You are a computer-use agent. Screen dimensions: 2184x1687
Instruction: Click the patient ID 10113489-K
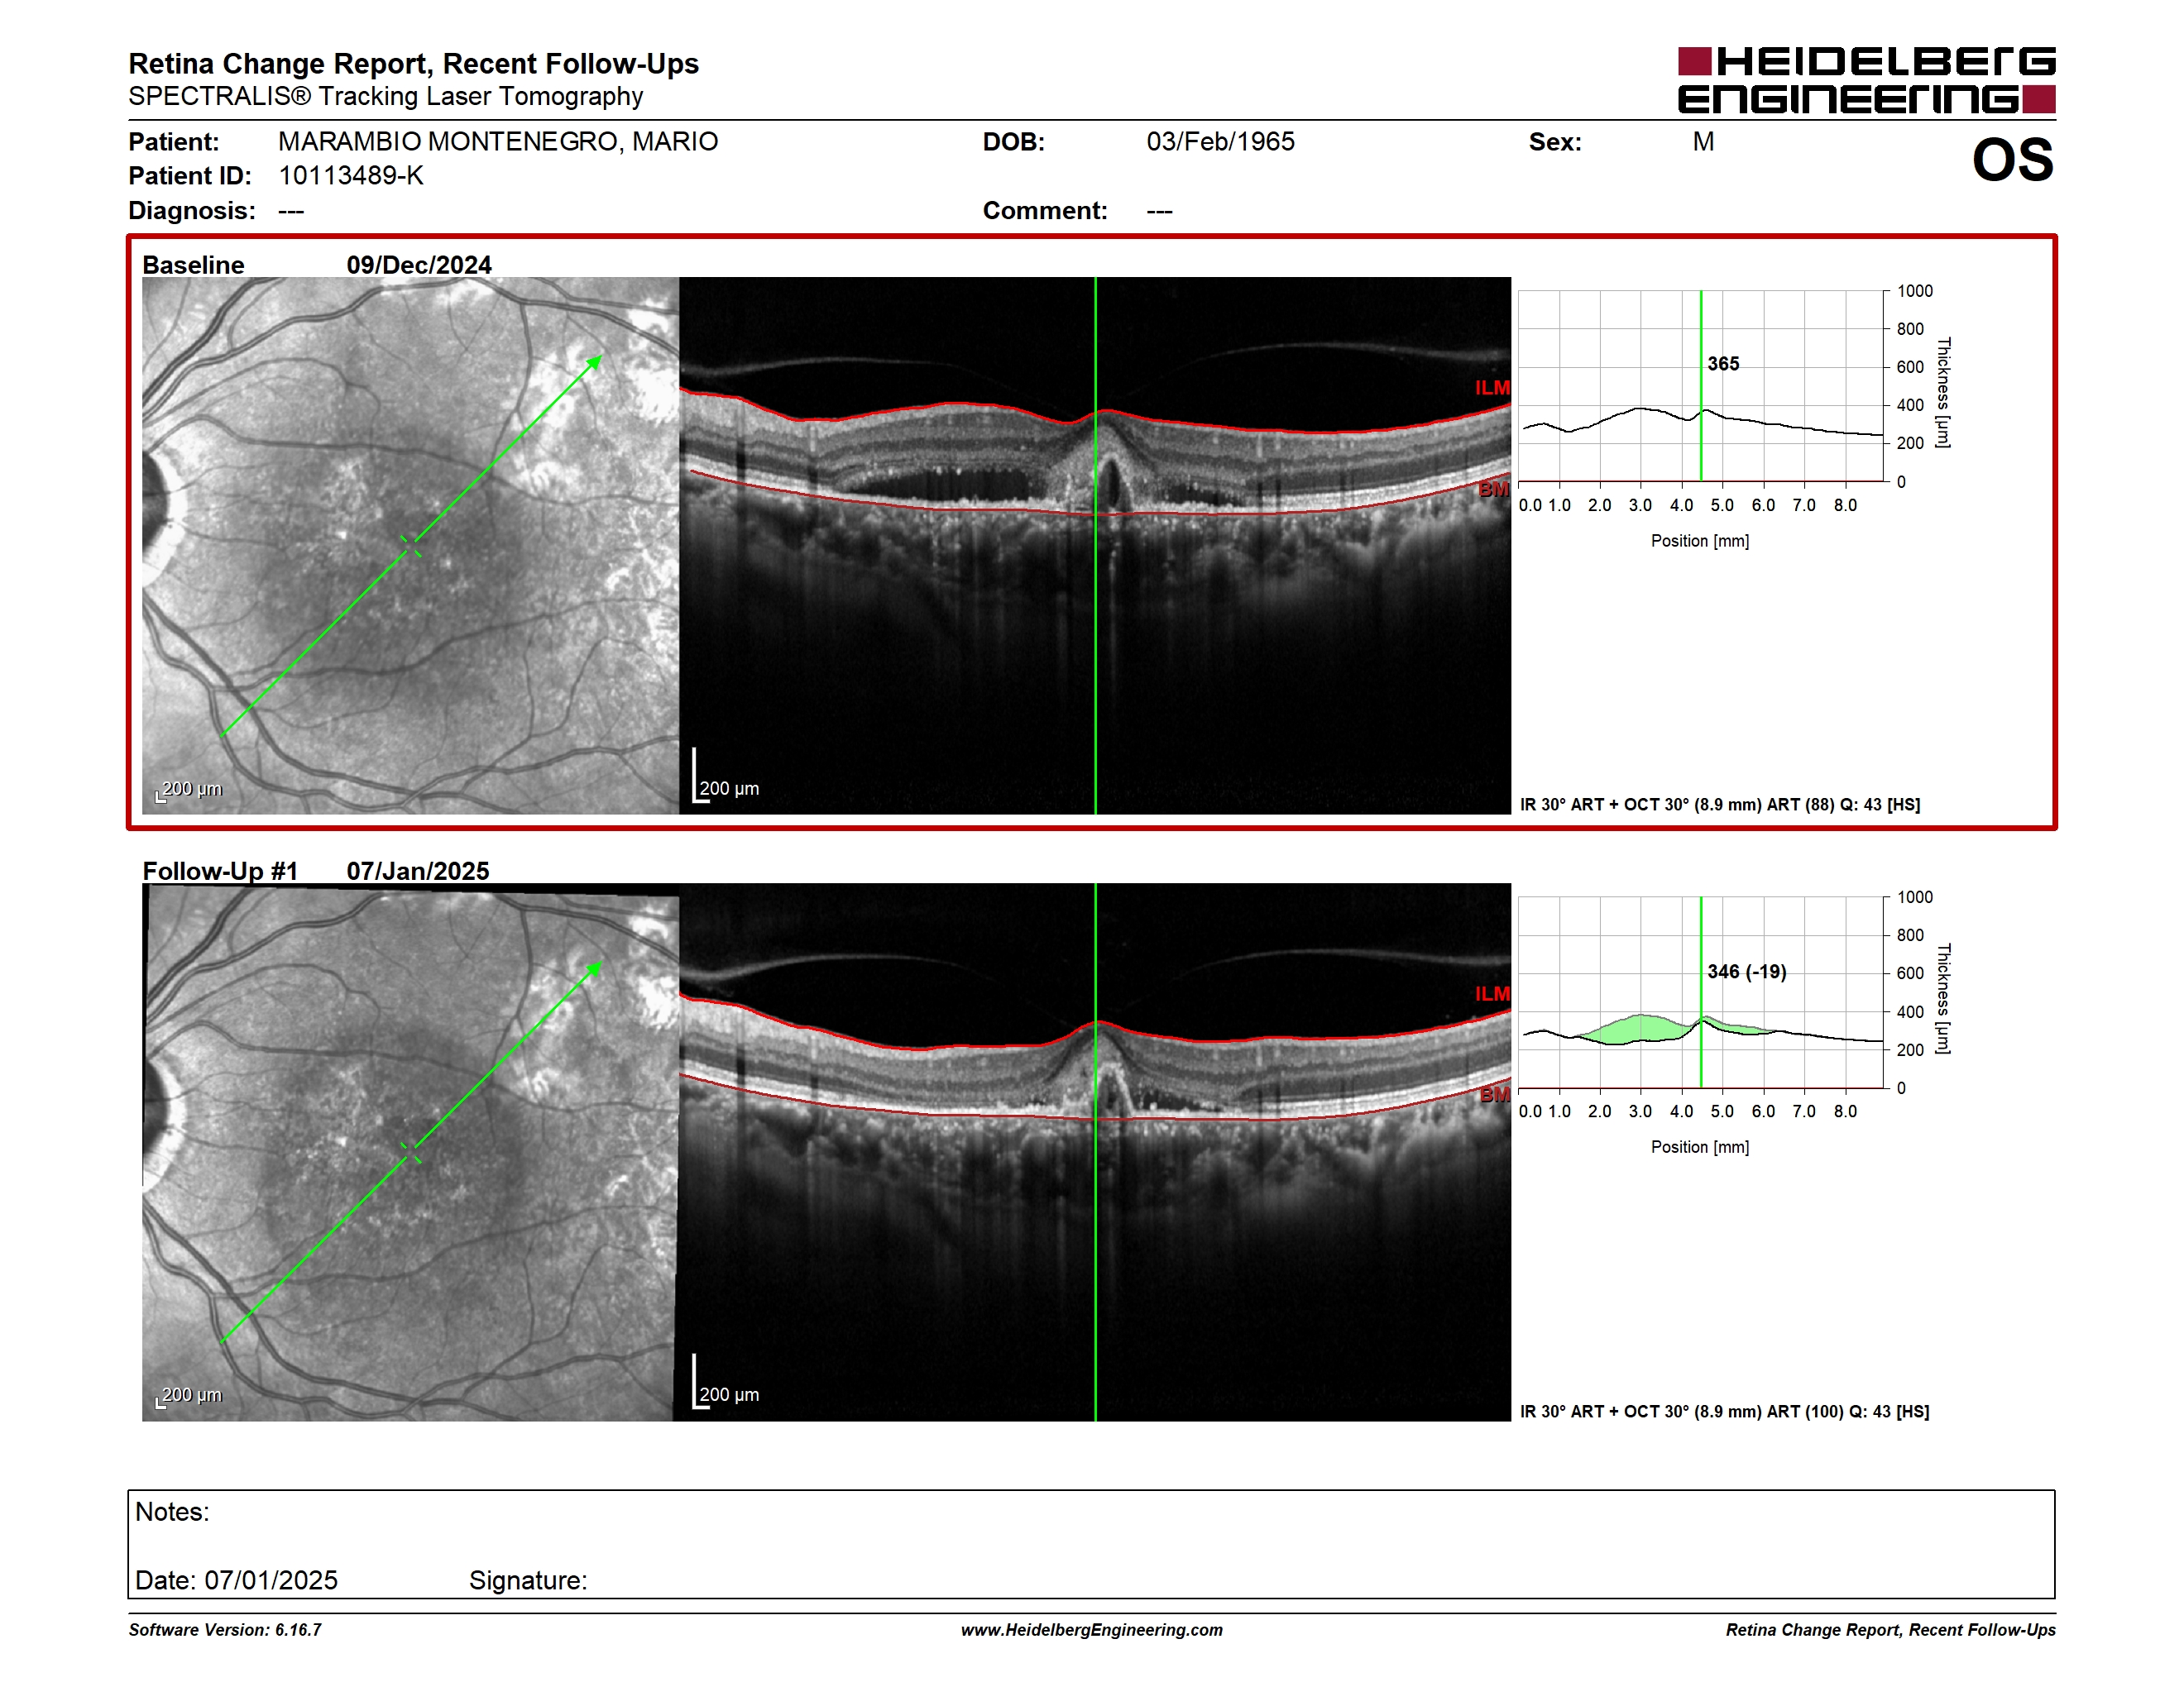(351, 176)
